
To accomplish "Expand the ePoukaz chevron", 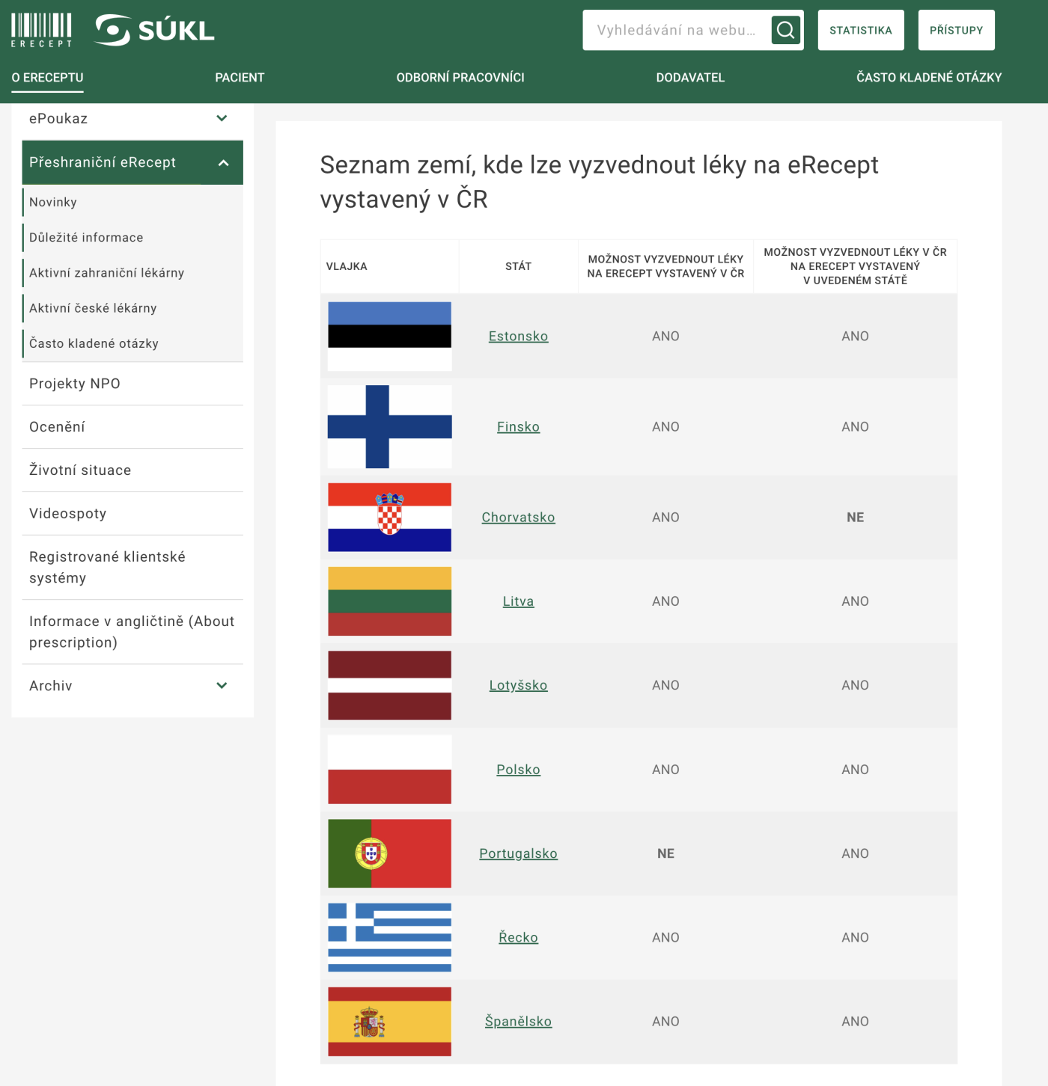I will point(222,118).
